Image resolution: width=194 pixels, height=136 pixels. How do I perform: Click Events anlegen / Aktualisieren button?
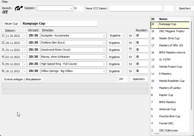click(23, 79)
